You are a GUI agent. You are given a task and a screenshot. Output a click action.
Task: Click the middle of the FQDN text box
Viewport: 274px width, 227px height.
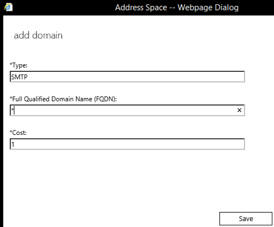click(127, 110)
